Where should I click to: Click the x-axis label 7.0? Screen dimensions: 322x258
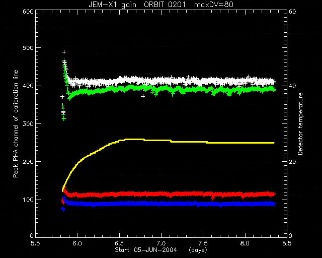pyautogui.click(x=161, y=243)
